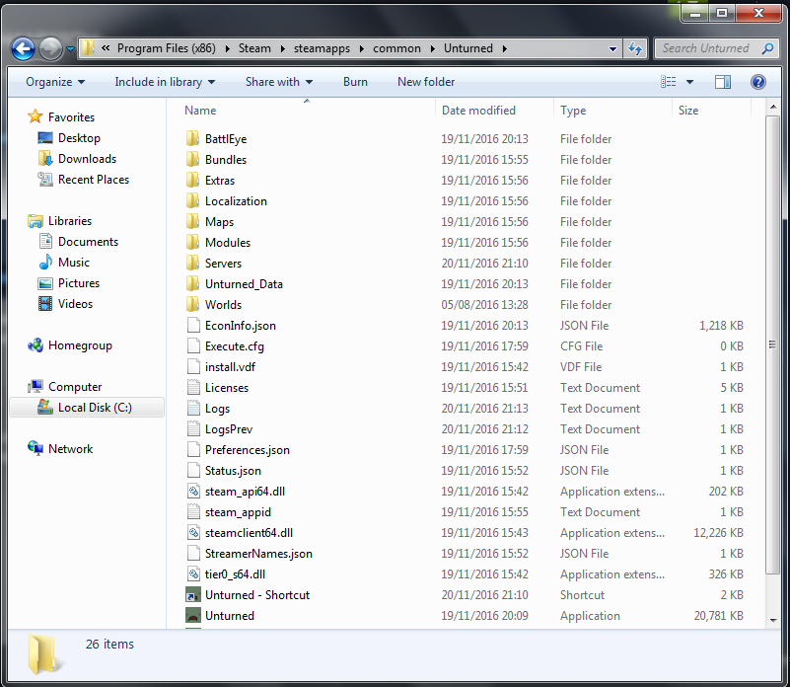Go back with the Back arrow button
Screen dimensions: 790x687
tap(23, 49)
